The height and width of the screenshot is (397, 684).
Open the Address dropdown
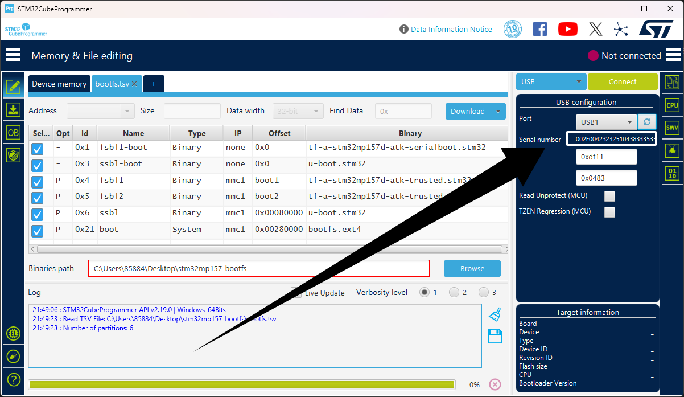click(101, 111)
